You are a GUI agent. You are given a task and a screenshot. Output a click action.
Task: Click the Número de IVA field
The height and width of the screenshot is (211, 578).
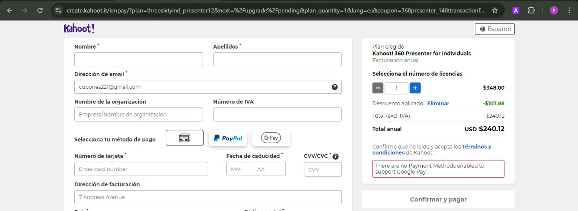pyautogui.click(x=277, y=115)
